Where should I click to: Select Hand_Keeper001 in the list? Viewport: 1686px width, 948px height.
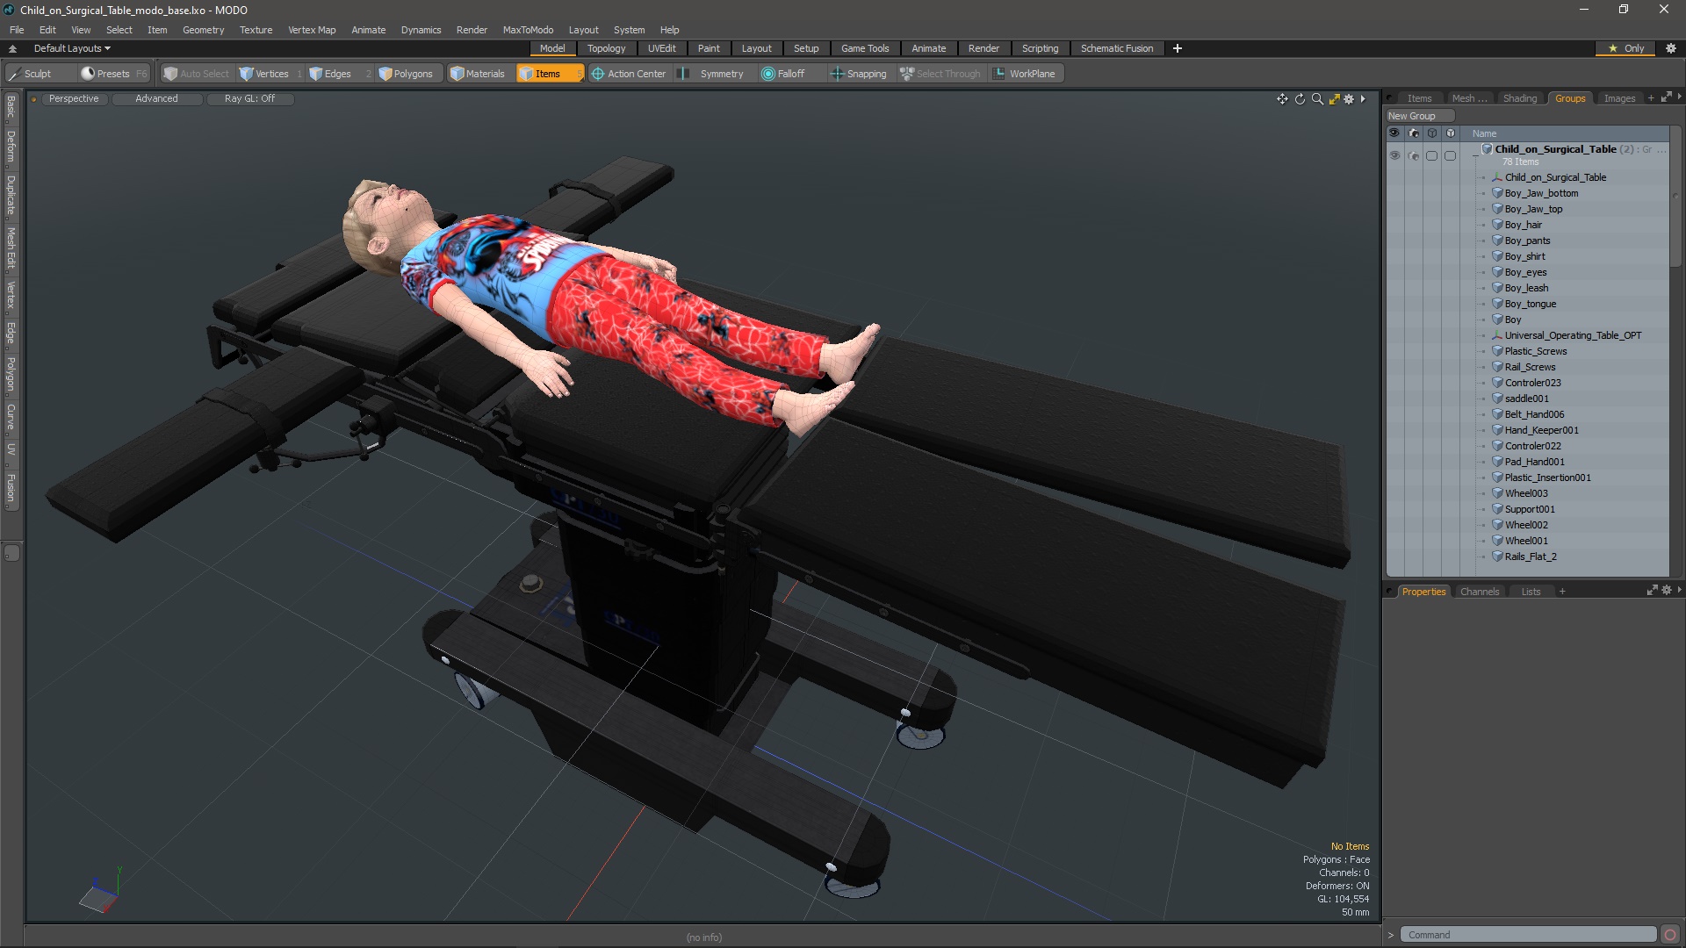pos(1541,430)
